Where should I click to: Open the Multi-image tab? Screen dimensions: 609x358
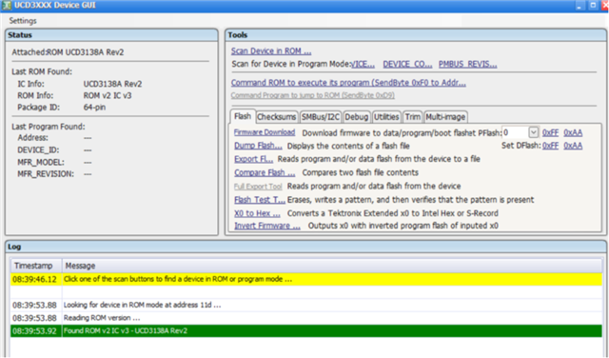445,117
